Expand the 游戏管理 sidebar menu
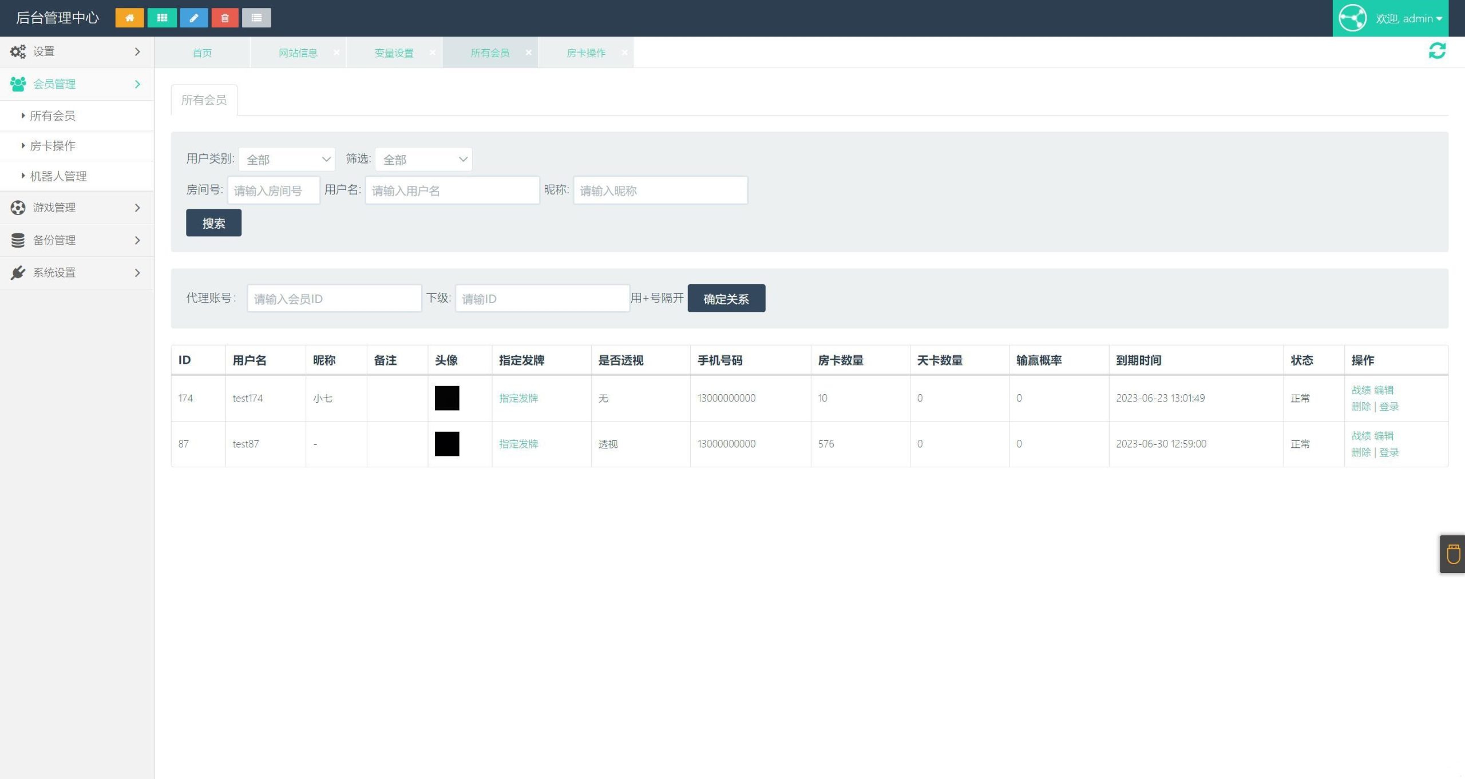The width and height of the screenshot is (1465, 779). click(77, 208)
